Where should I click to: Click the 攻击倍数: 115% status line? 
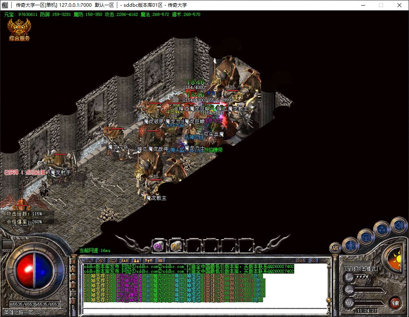(24, 214)
